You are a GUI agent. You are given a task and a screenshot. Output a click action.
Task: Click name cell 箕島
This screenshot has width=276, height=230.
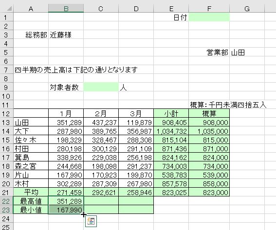pyautogui.click(x=31, y=157)
